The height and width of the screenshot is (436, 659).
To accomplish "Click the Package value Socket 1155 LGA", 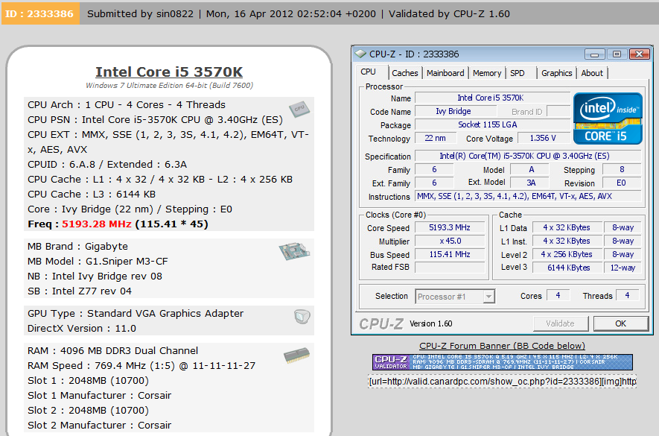I will (x=492, y=124).
